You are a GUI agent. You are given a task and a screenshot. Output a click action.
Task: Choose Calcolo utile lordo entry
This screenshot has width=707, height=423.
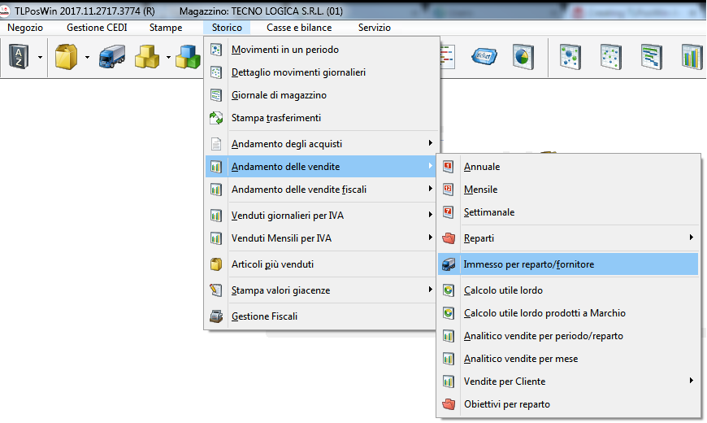pyautogui.click(x=503, y=290)
